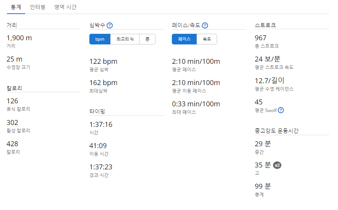Open help icon beside 평균 Swolf
The width and height of the screenshot is (338, 210).
click(x=281, y=110)
